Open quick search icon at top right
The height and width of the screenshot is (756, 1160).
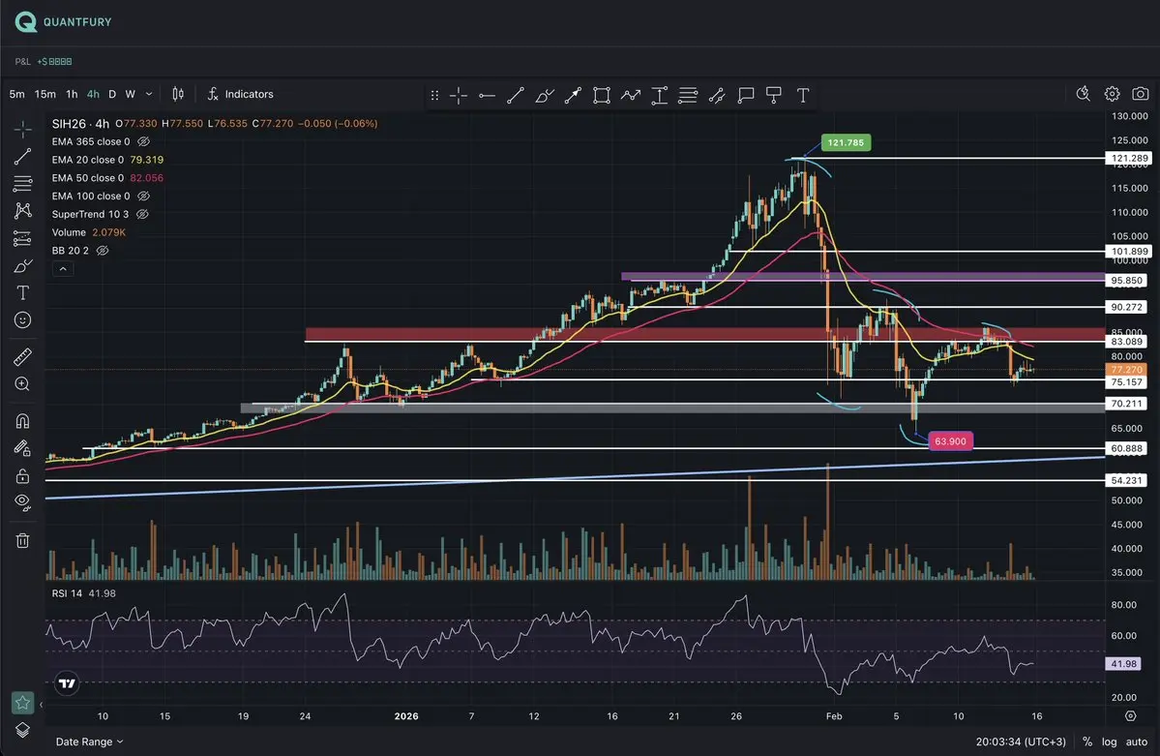(x=1083, y=94)
